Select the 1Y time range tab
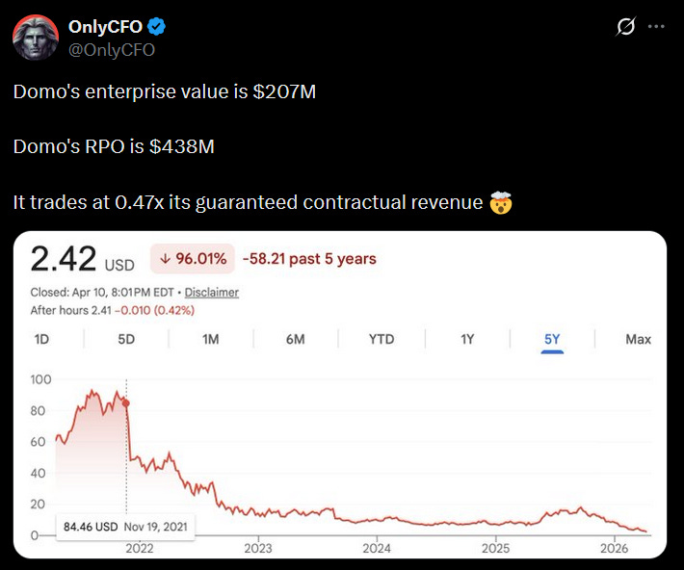This screenshot has width=684, height=570. coord(467,339)
